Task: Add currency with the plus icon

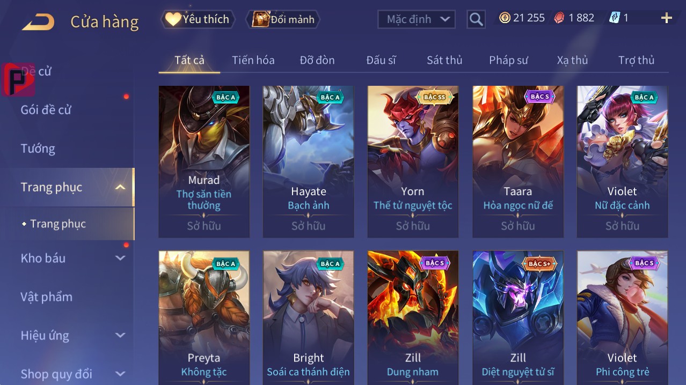Action: tap(667, 18)
